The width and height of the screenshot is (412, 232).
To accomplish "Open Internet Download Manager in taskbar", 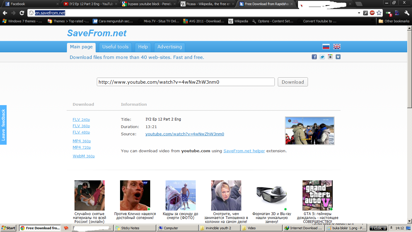I will pos(304,228).
